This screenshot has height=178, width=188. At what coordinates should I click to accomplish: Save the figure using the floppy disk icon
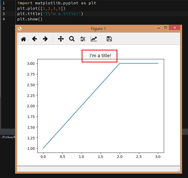click(x=109, y=39)
